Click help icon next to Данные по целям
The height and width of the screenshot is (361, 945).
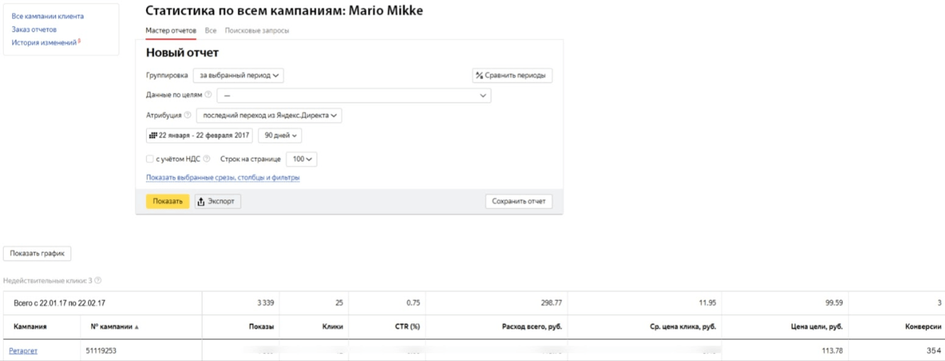point(208,95)
